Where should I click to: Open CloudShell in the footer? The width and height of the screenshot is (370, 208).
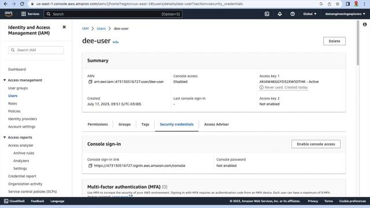[x=14, y=201]
